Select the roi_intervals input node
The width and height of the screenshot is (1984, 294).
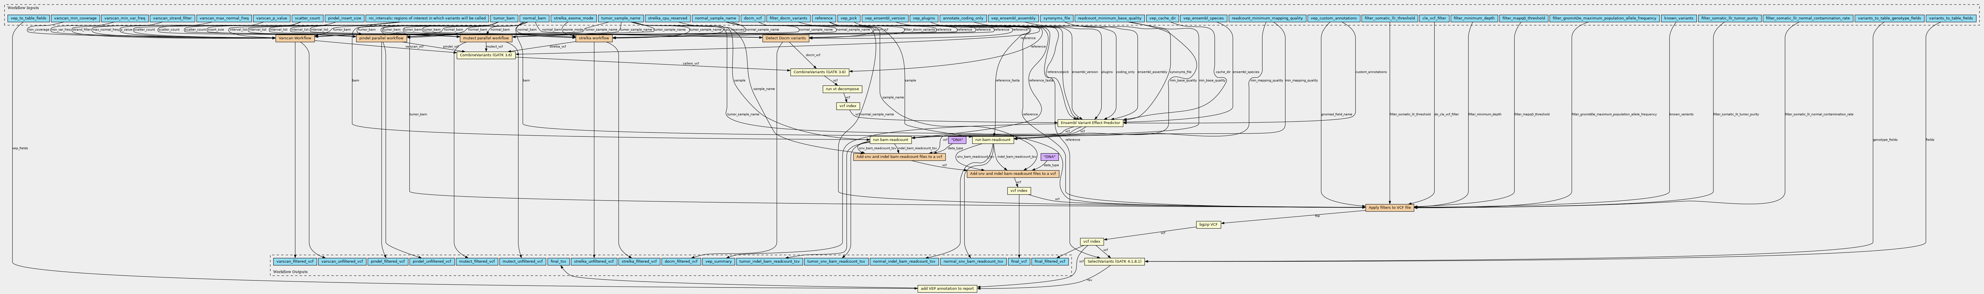pos(427,18)
